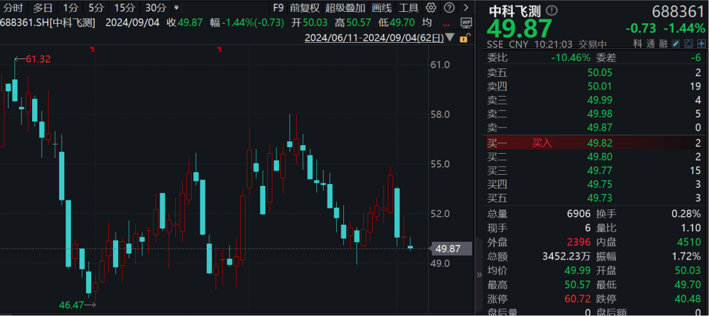Click 前复权 price adjustment option
This screenshot has height=316, width=709.
point(305,7)
